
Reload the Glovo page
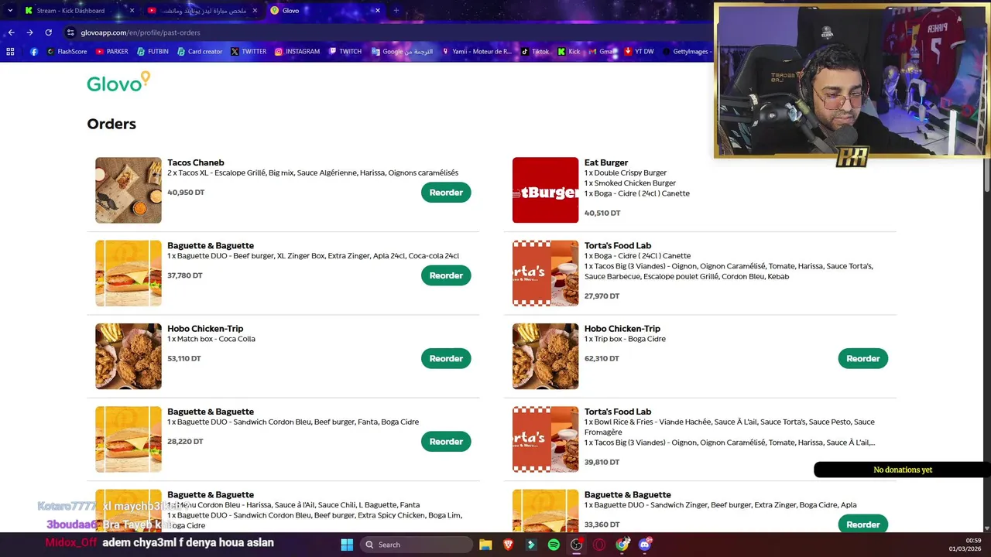[48, 32]
